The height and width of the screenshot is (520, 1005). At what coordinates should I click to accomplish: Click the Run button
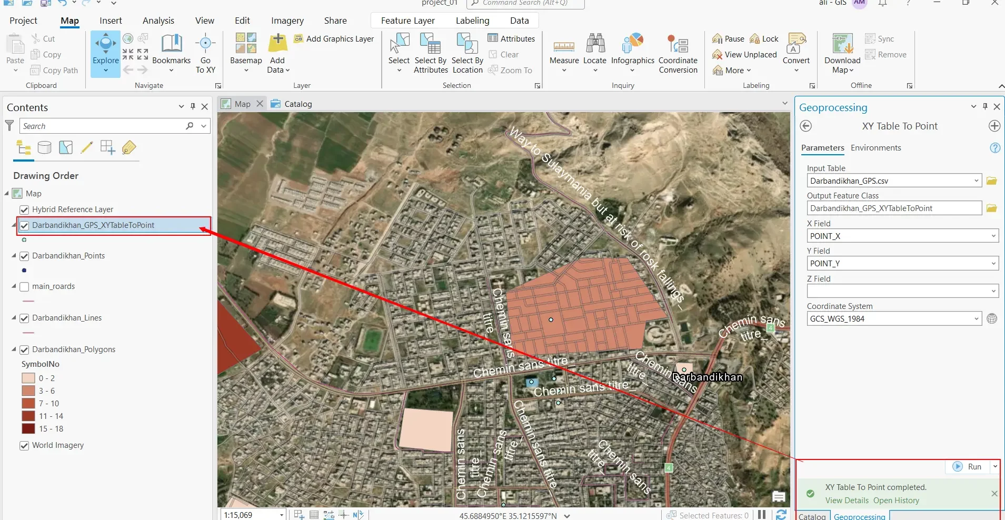(968, 467)
